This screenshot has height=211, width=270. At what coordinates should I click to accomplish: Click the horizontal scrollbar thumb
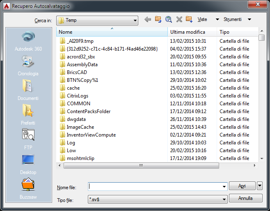click(141, 165)
